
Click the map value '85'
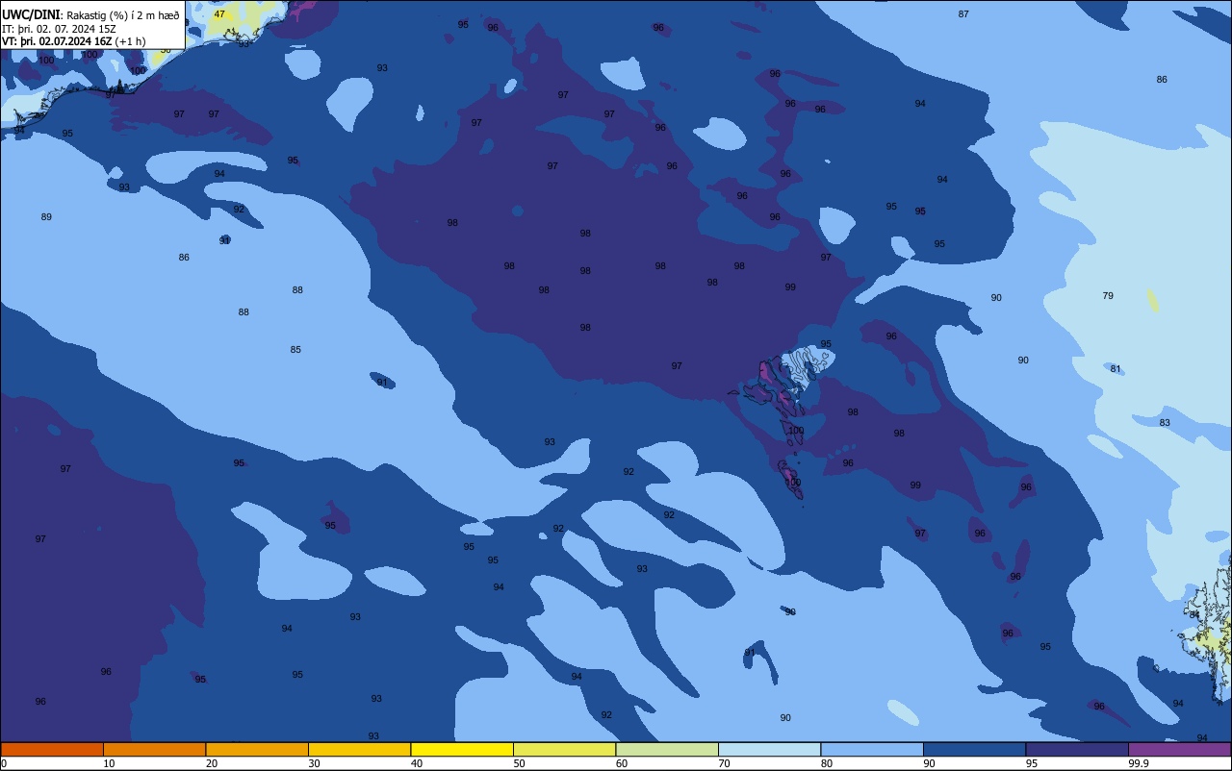(x=295, y=350)
